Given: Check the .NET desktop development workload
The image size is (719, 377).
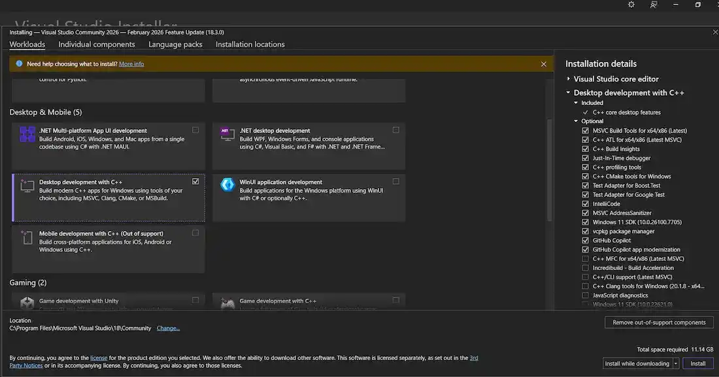Looking at the screenshot, I should click(395, 130).
